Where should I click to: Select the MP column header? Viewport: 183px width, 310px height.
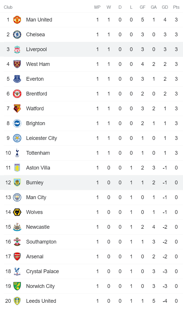(x=97, y=7)
